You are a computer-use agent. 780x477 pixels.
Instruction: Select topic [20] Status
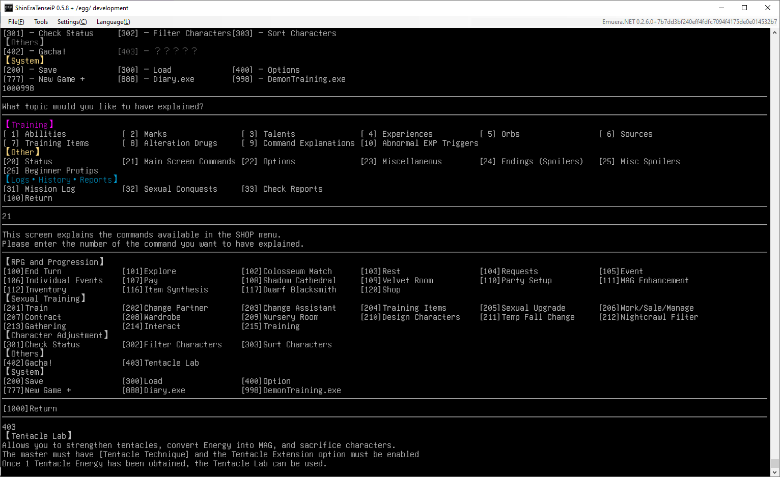tap(27, 162)
